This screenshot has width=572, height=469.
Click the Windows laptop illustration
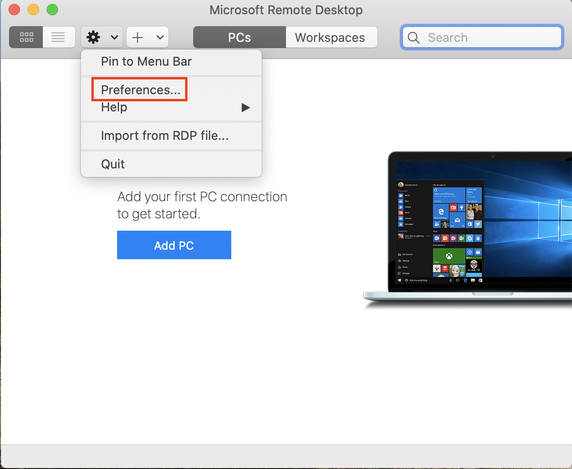point(476,224)
